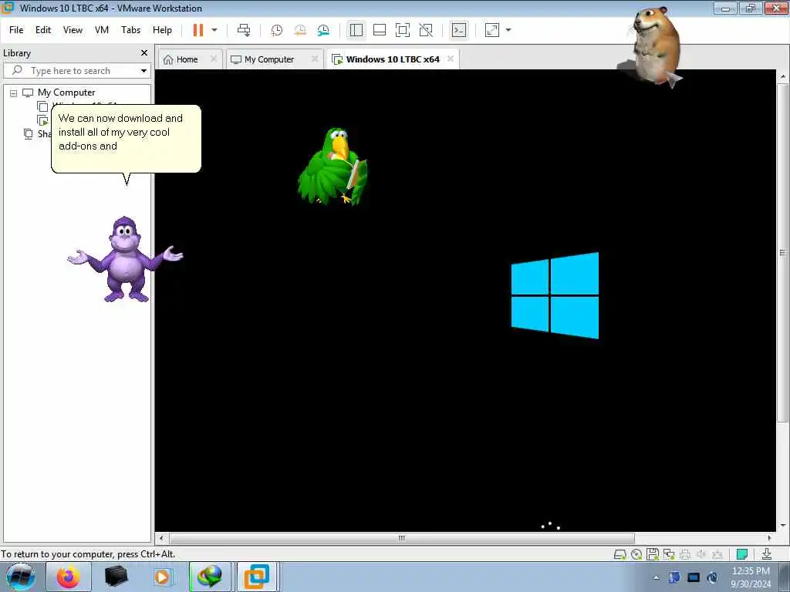This screenshot has height=592, width=790.
Task: Select My Computer in the Library tree
Action: (66, 92)
